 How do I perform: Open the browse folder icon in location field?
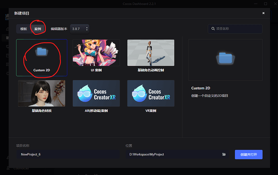224,154
